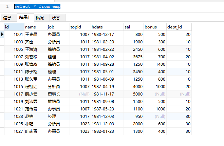Click the Null bonus cell of row 1017
Screen dimensions: 224x146
coord(155,94)
